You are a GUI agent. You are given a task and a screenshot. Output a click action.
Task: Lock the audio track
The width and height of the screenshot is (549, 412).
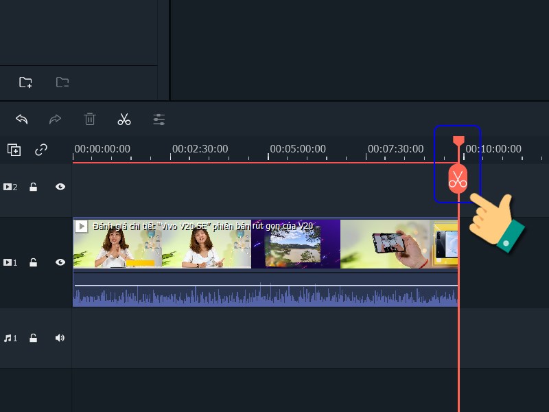point(34,337)
